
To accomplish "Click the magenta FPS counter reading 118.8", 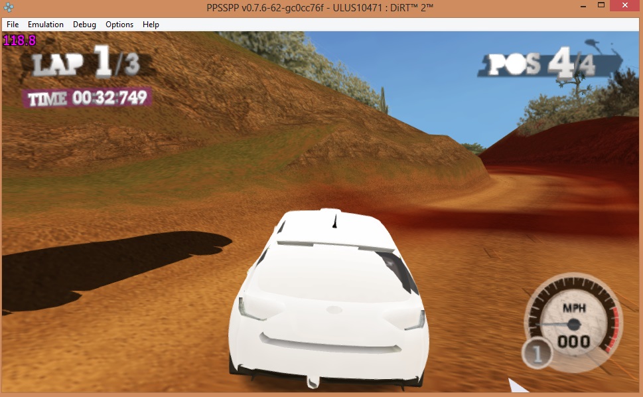I will (x=20, y=40).
